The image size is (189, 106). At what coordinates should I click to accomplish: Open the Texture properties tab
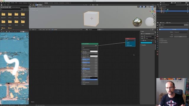(157, 54)
